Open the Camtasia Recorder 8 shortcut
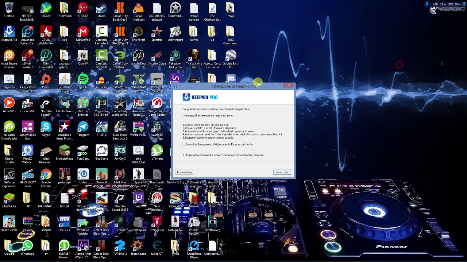The height and width of the screenshot is (262, 467). pyautogui.click(x=101, y=32)
